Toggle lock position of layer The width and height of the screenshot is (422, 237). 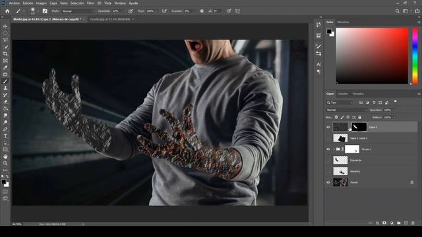pyautogui.click(x=348, y=117)
